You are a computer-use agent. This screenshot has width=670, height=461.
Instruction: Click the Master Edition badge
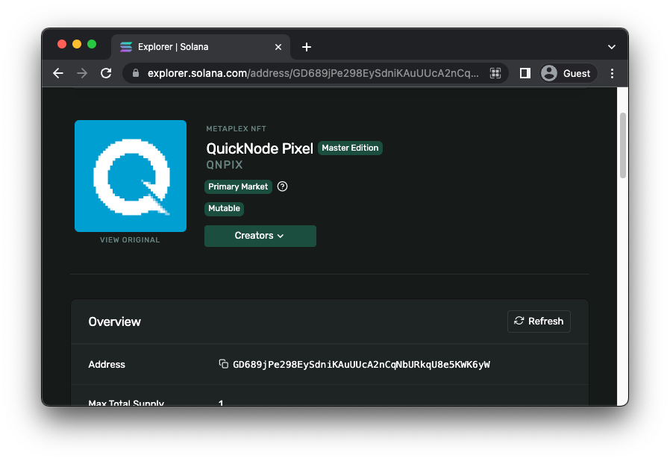click(x=350, y=148)
